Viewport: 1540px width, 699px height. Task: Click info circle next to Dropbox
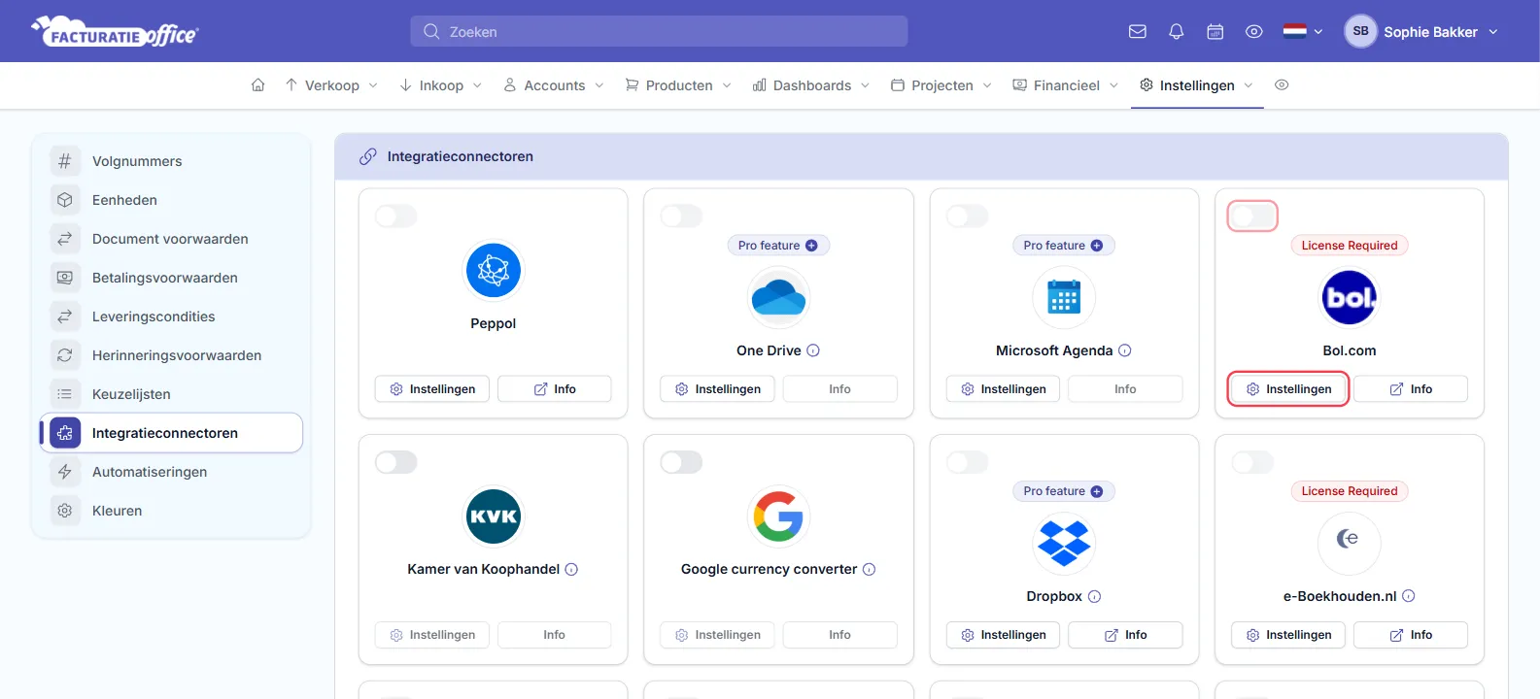pos(1094,597)
